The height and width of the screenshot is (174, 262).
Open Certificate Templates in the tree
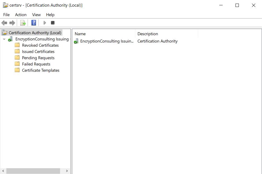41,70
